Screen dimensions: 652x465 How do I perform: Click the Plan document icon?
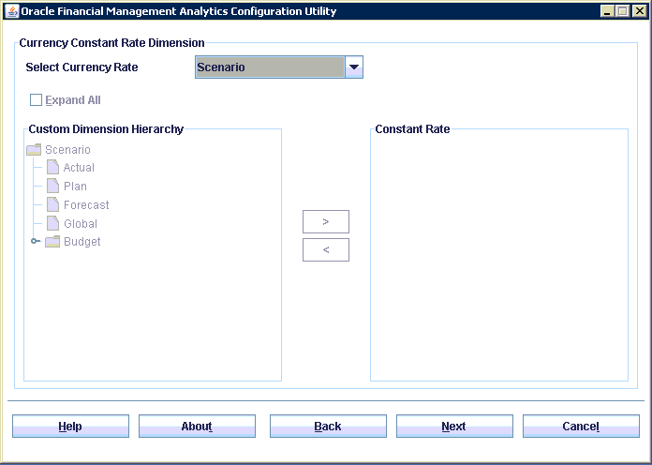coord(52,186)
